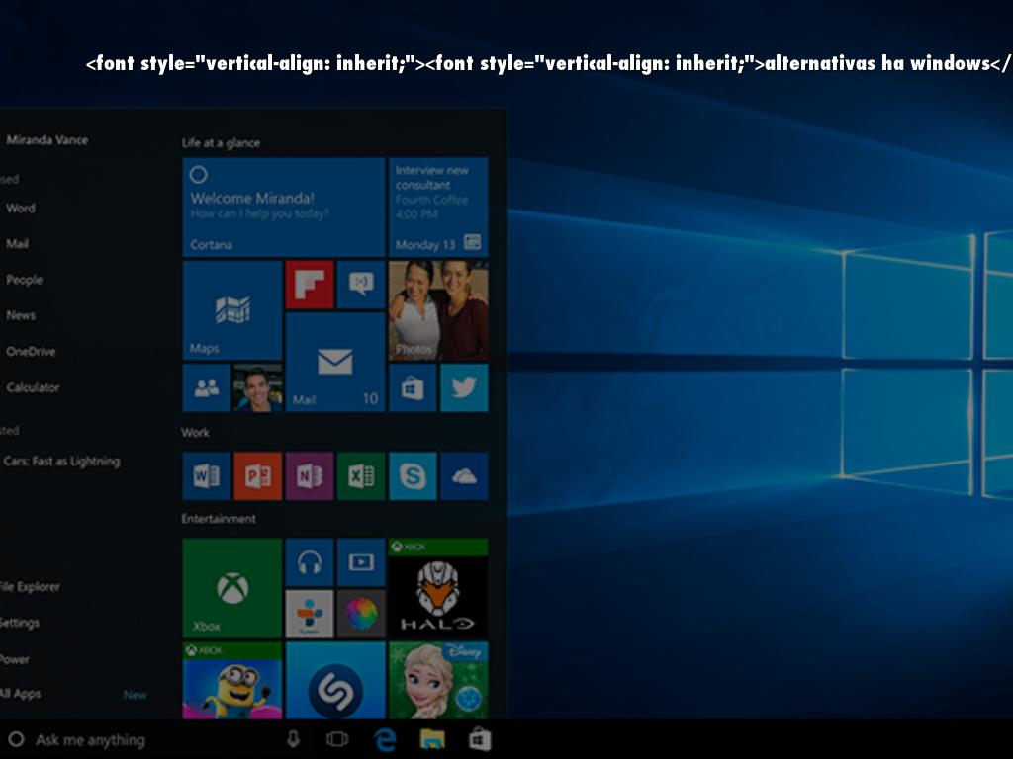Tap the microphone in the search bar
Screen dimensions: 1013x759
tap(292, 738)
